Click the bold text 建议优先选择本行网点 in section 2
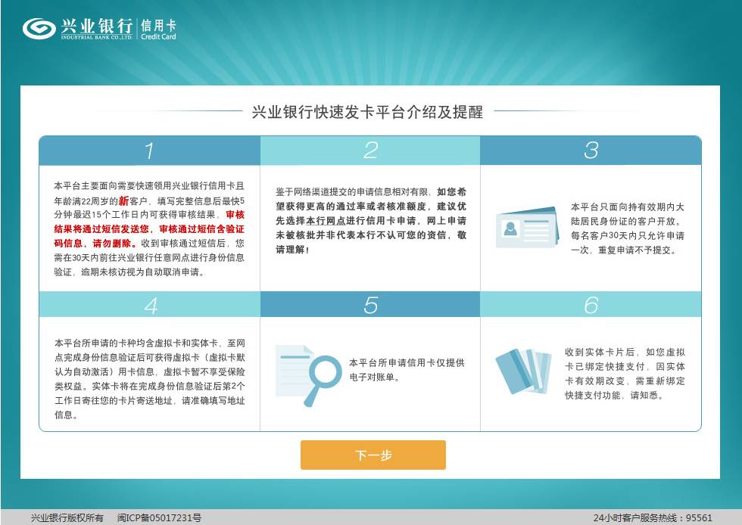The width and height of the screenshot is (742, 525). [370, 213]
